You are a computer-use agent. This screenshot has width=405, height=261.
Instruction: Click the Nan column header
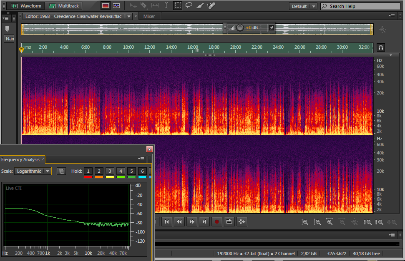click(x=10, y=39)
